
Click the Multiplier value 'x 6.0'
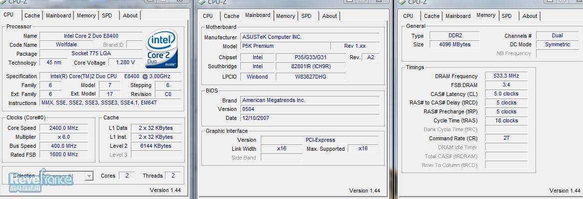[63, 137]
